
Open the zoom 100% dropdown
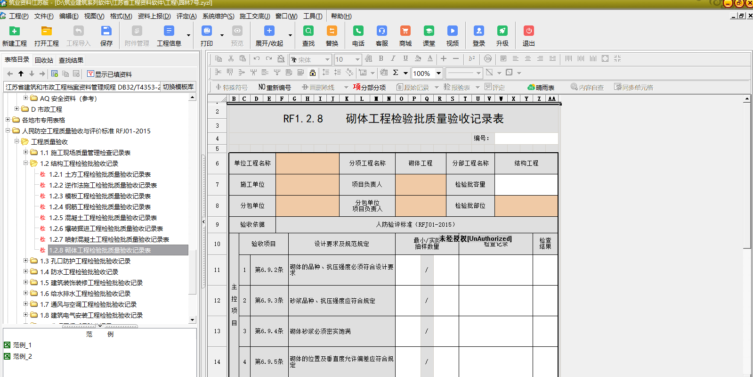(x=438, y=73)
